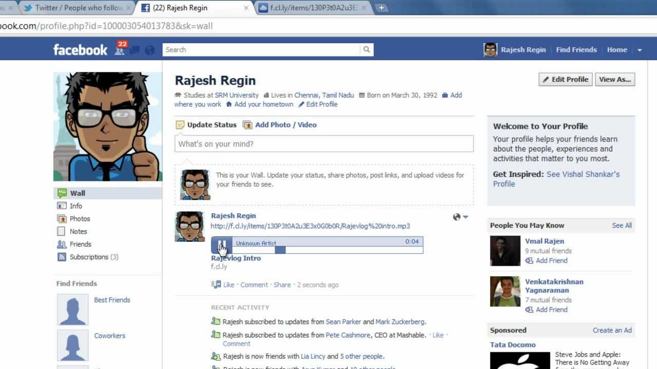657x369 pixels.
Task: Open the friend requests icon with 22 badge
Action: coord(120,48)
